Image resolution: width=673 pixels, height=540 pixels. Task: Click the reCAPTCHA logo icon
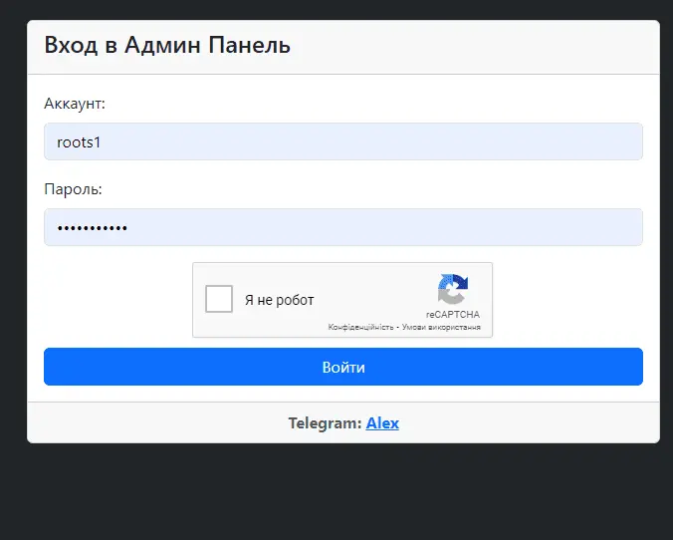click(x=453, y=290)
